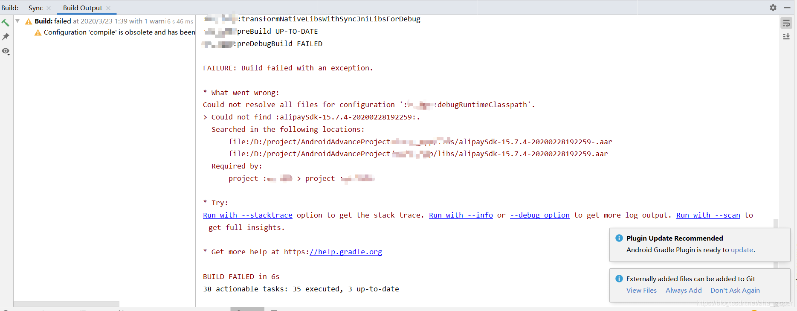
Task: Click the Externally added files info icon
Action: click(x=619, y=279)
